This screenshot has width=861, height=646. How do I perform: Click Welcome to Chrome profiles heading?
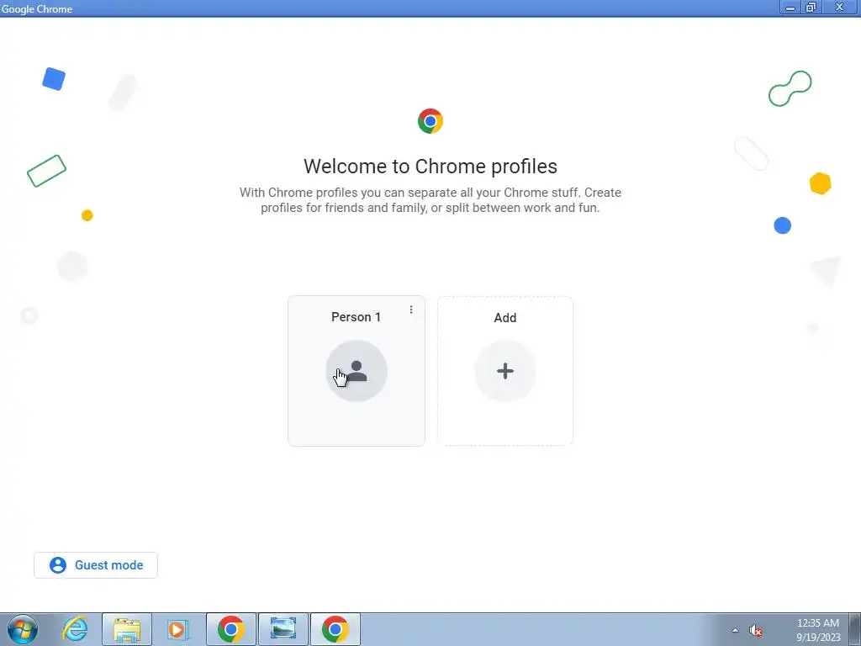pos(430,166)
